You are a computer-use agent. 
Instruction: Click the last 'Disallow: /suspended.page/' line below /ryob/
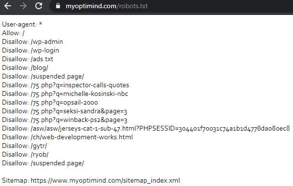[43, 163]
